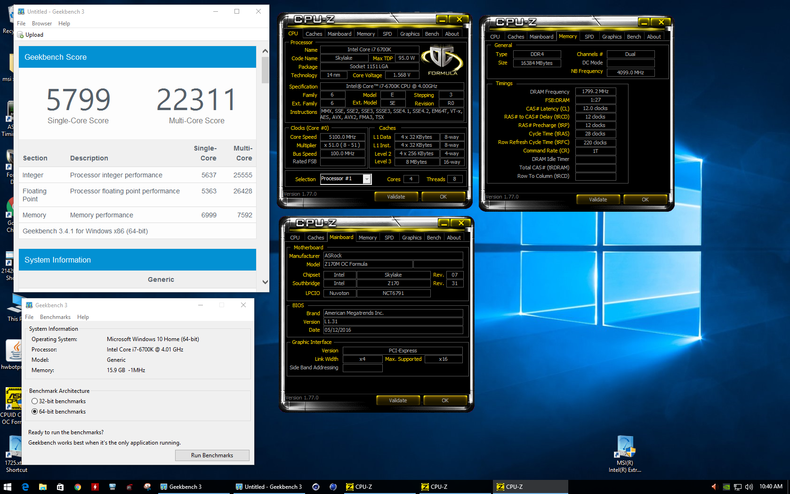This screenshot has height=494, width=790.
Task: Open Help menu in the Geekbench 3 window
Action: click(83, 317)
